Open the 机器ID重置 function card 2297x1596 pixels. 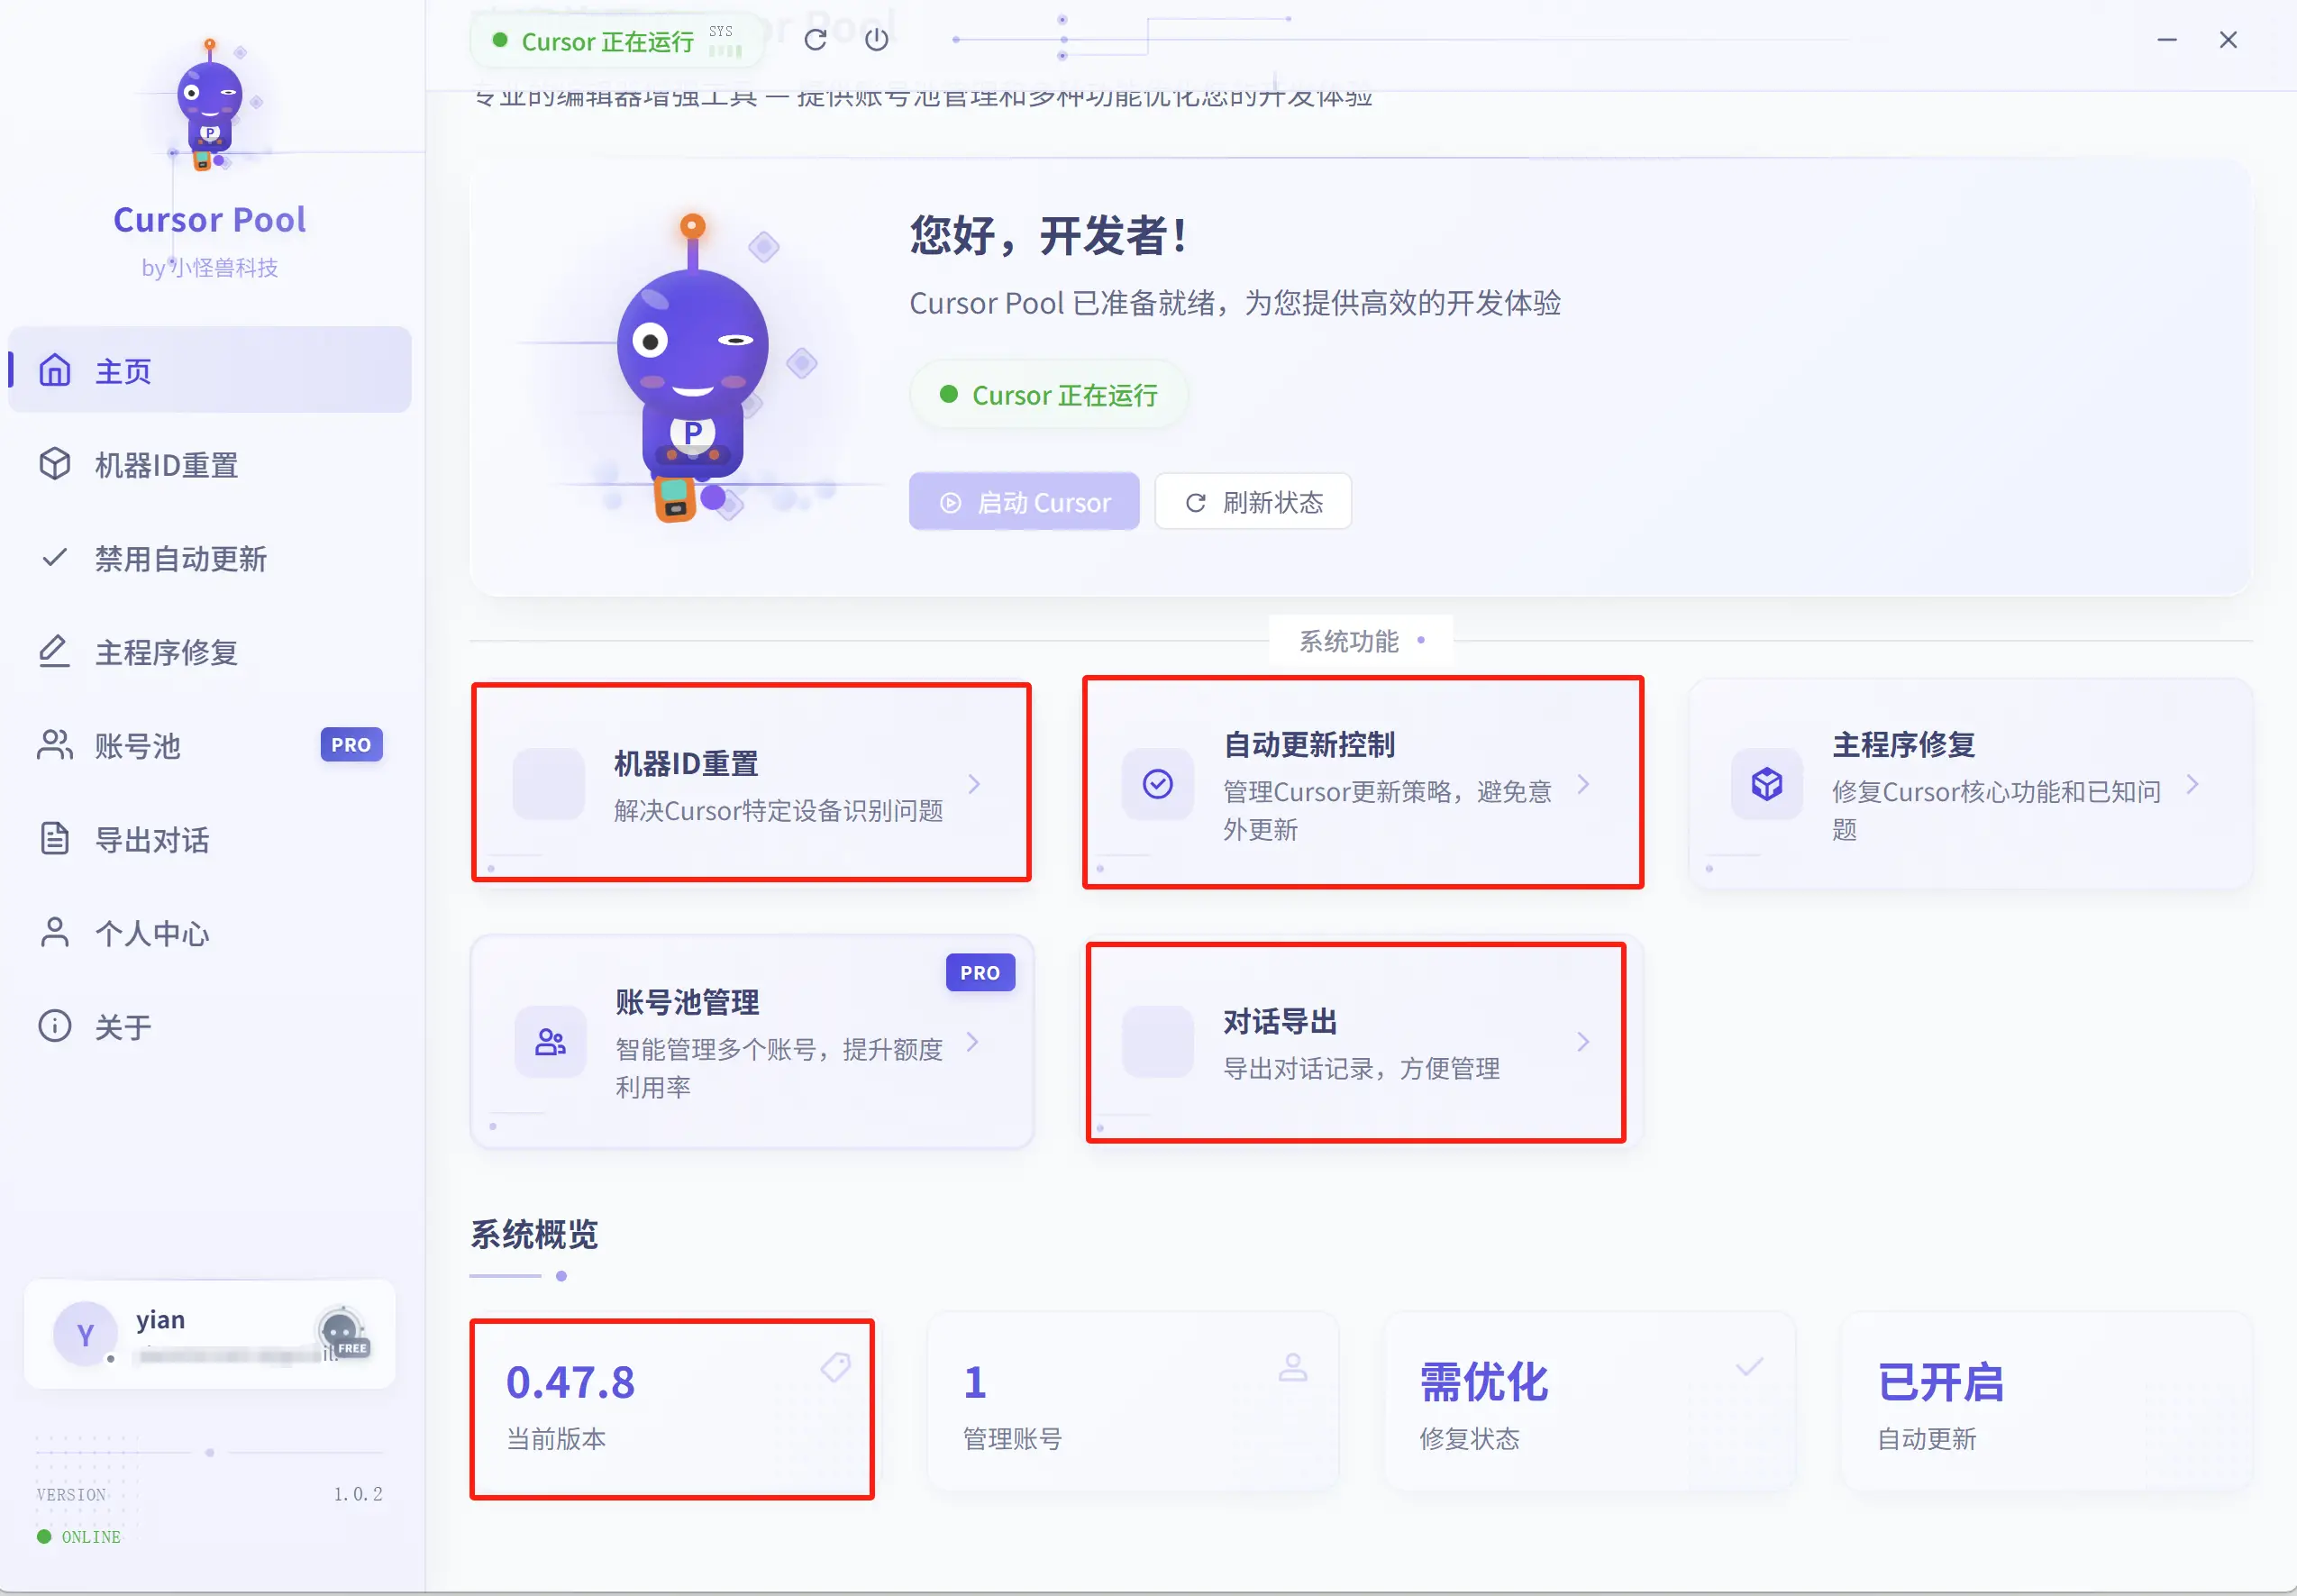tap(751, 783)
